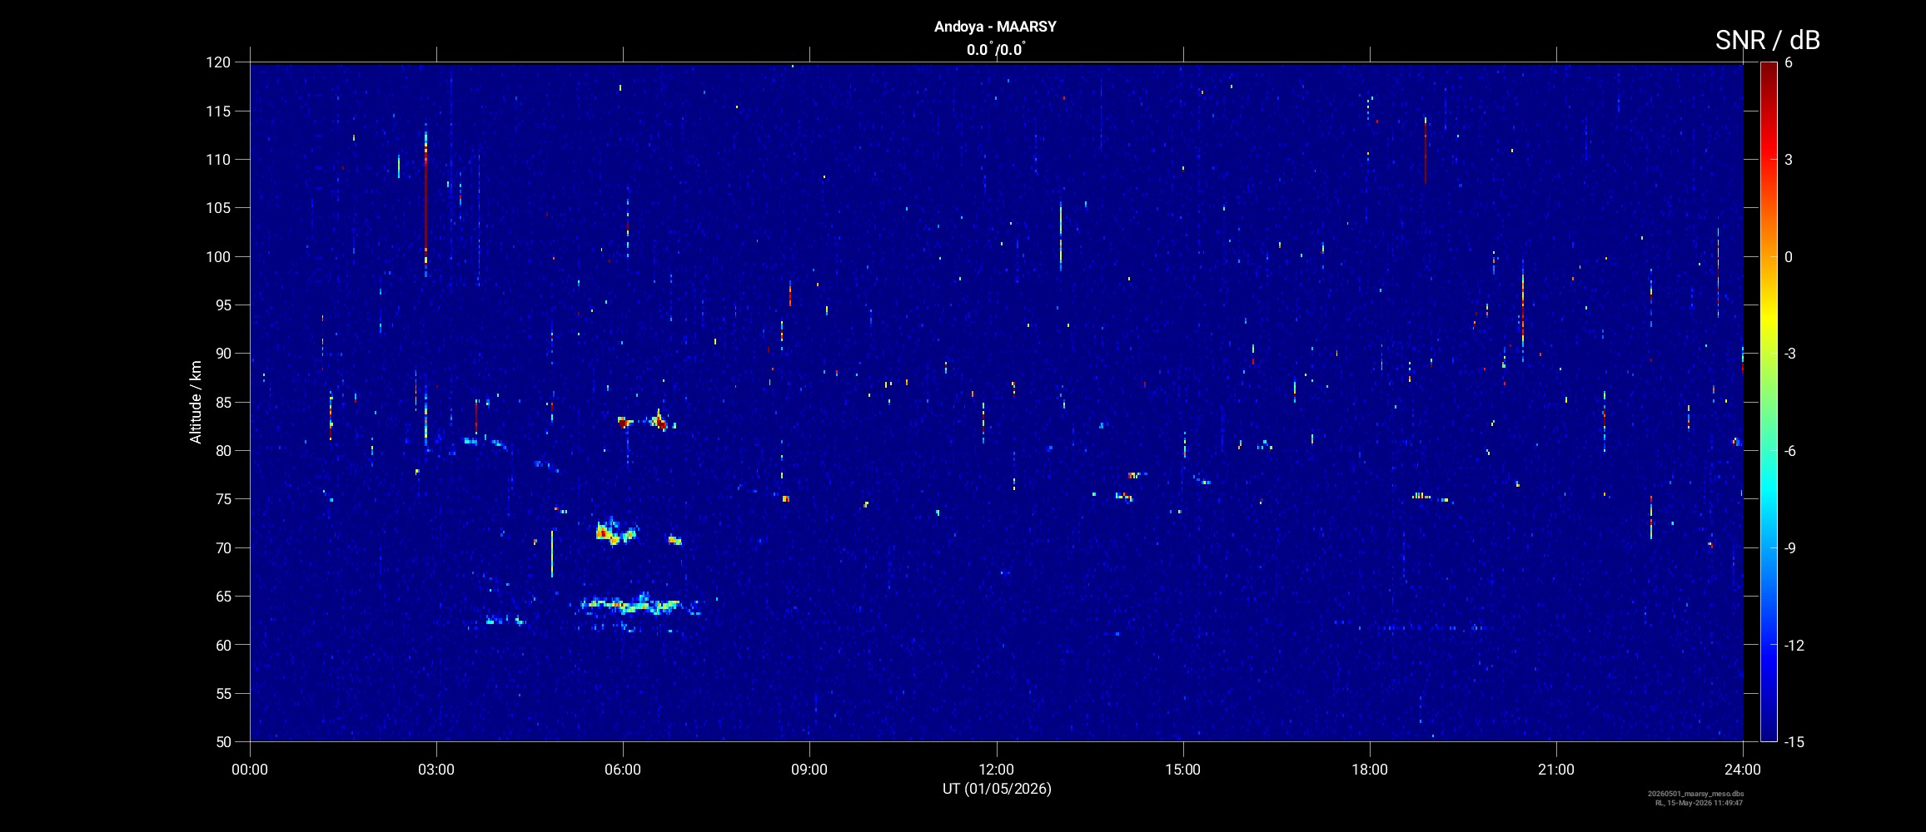
Task: Click the SNR / dB colorbar label
Action: click(1767, 40)
